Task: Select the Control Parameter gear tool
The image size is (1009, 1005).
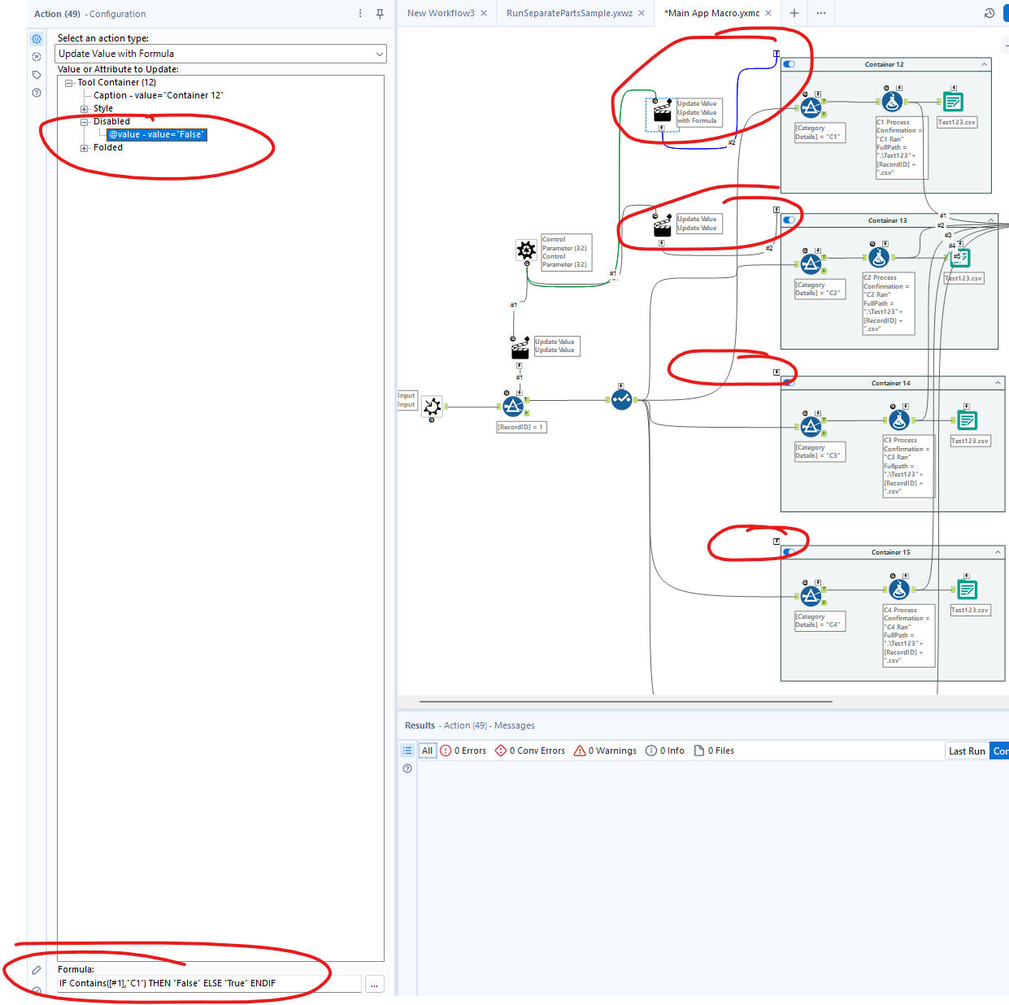Action: (x=527, y=250)
